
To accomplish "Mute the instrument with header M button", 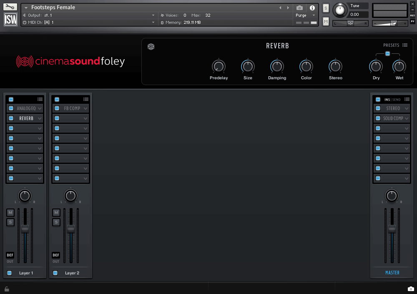I will pos(326,21).
